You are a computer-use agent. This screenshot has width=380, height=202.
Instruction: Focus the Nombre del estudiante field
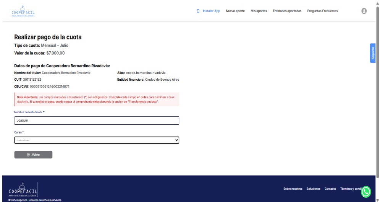[96, 121]
